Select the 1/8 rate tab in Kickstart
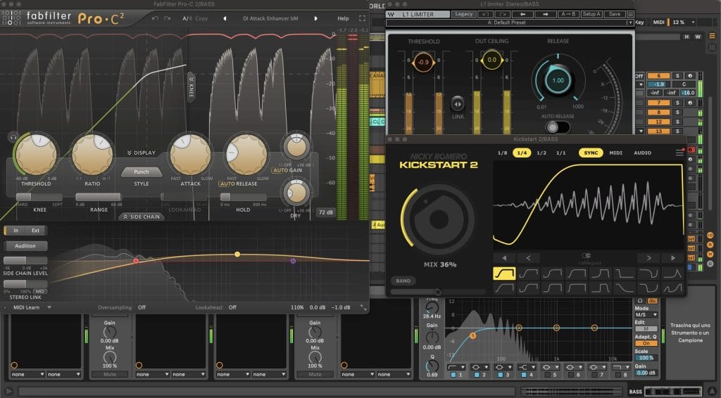Screen dimensions: 721x398 (x=502, y=153)
